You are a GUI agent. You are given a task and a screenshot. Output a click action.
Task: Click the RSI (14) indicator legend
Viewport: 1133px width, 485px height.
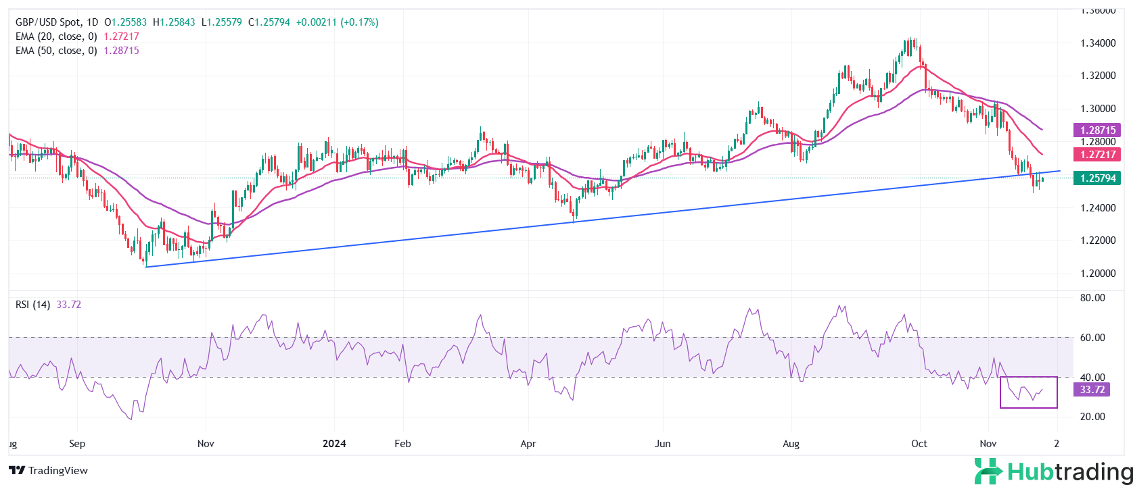33,305
